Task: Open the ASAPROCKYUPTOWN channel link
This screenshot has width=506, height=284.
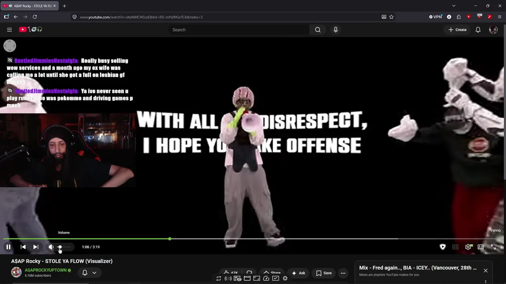Action: point(46,270)
